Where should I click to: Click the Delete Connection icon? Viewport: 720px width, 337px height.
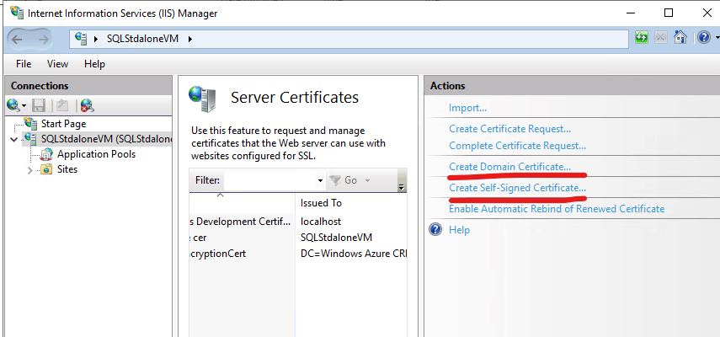(87, 106)
